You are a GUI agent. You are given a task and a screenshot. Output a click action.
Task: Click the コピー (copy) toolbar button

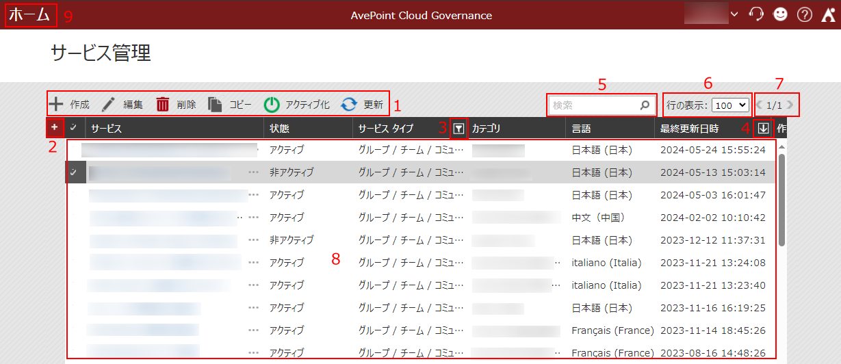click(x=230, y=105)
